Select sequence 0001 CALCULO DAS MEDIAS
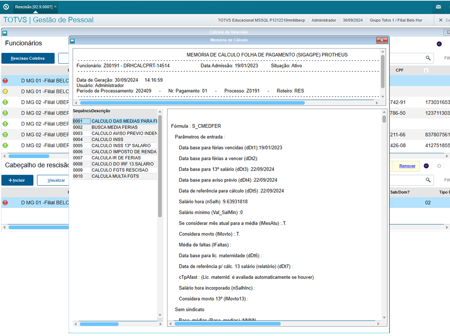 pos(115,121)
